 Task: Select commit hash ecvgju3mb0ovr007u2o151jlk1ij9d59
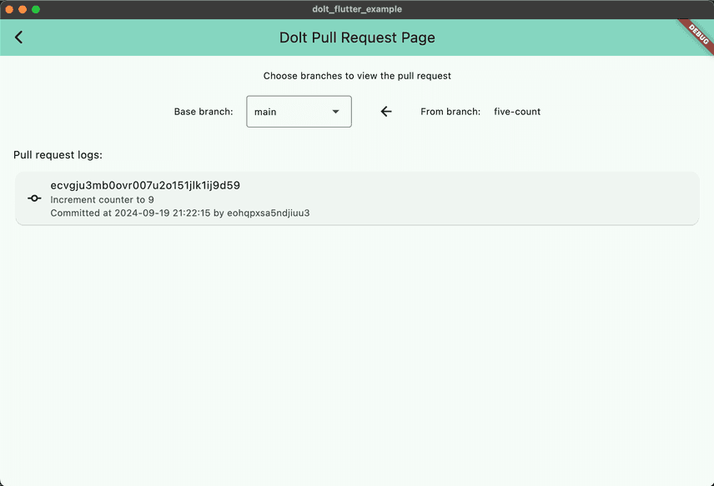coord(145,186)
